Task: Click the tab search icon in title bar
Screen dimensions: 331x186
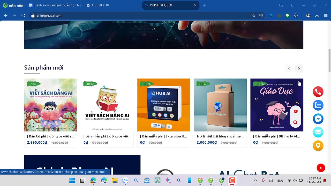Action: 281,5
